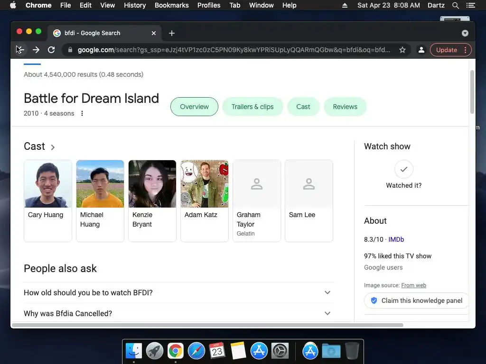This screenshot has height=364, width=486.
Task: Open the Chrome profile avatar menu
Action: tap(421, 50)
